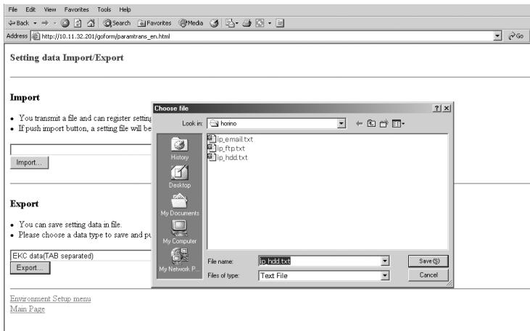Click the Export... button

tap(30, 268)
